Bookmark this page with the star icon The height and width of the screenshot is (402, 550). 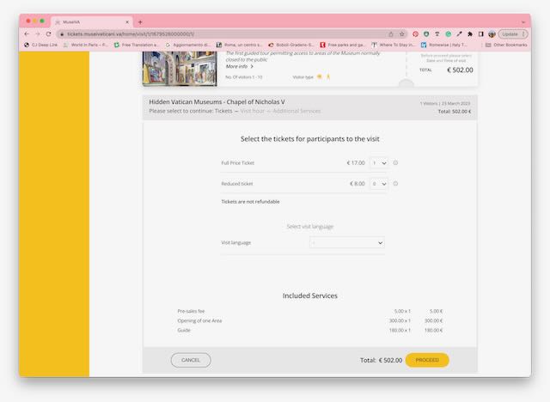point(402,34)
